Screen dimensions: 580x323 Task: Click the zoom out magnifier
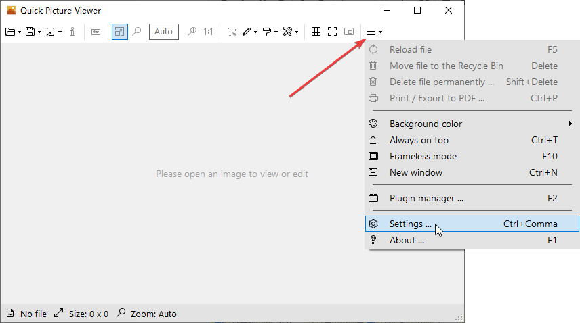(x=138, y=32)
